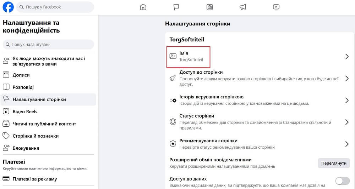Click the Facebook logo icon
This screenshot has width=355, height=189.
[8, 7]
